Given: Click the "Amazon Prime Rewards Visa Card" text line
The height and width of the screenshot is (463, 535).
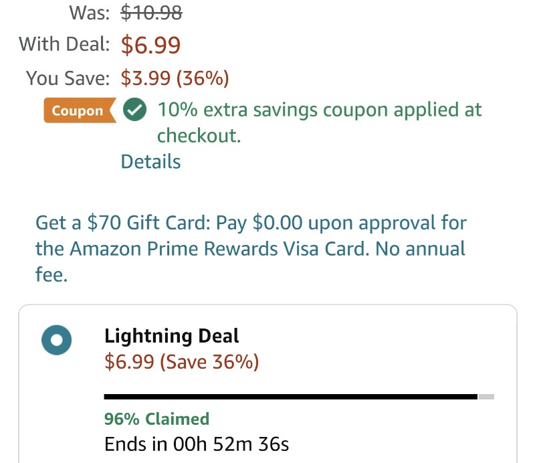Looking at the screenshot, I should 219,249.
